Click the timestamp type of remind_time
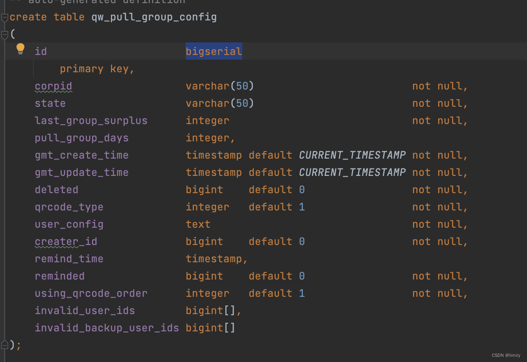 [x=214, y=259]
